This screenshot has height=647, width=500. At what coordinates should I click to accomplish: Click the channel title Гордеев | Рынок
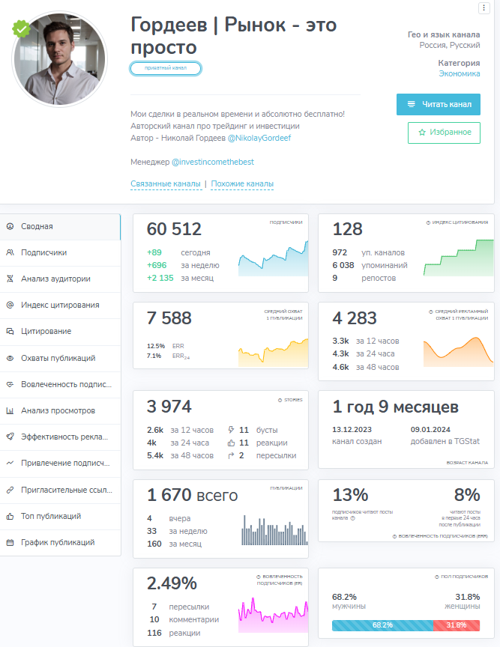click(x=234, y=36)
